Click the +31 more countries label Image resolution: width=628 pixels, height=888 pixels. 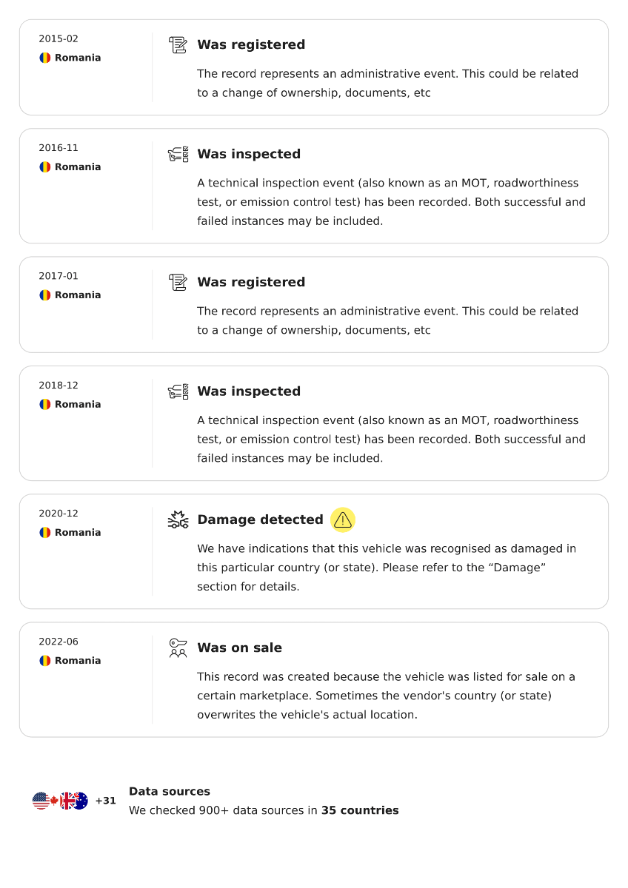click(105, 801)
